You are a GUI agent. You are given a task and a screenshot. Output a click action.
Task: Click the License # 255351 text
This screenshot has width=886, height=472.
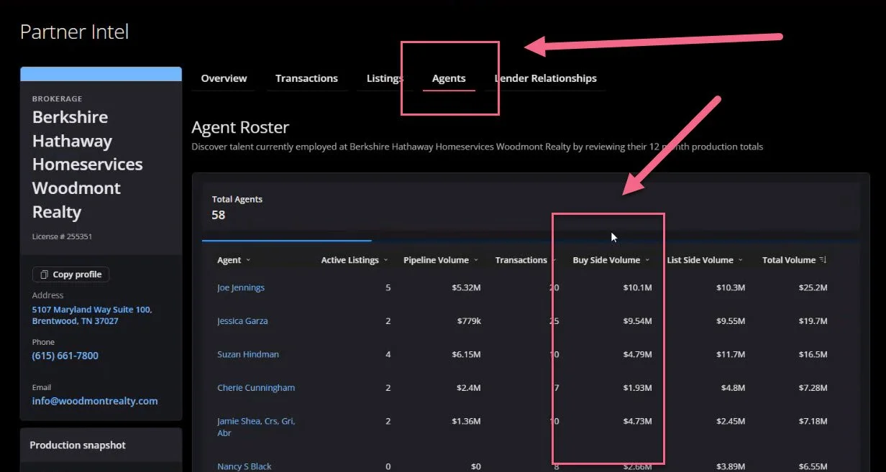(62, 236)
